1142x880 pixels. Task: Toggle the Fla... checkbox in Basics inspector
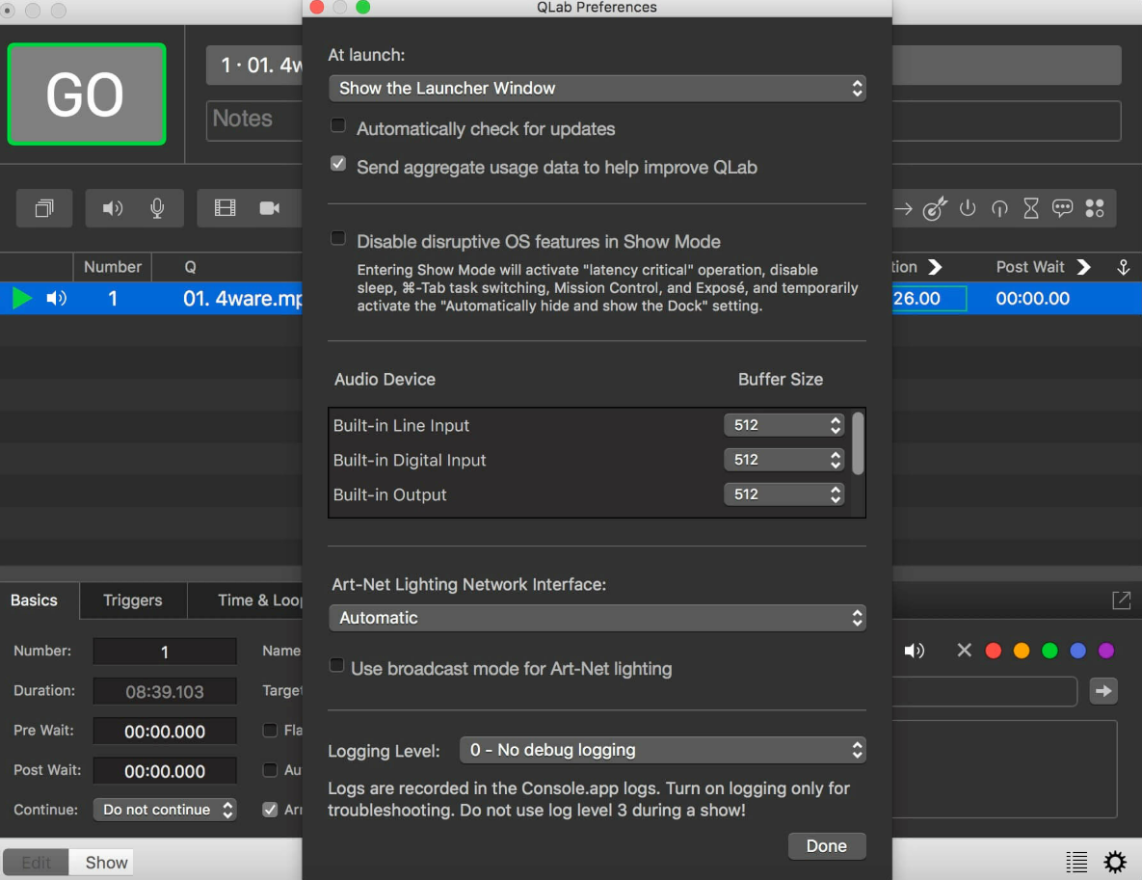pyautogui.click(x=270, y=730)
